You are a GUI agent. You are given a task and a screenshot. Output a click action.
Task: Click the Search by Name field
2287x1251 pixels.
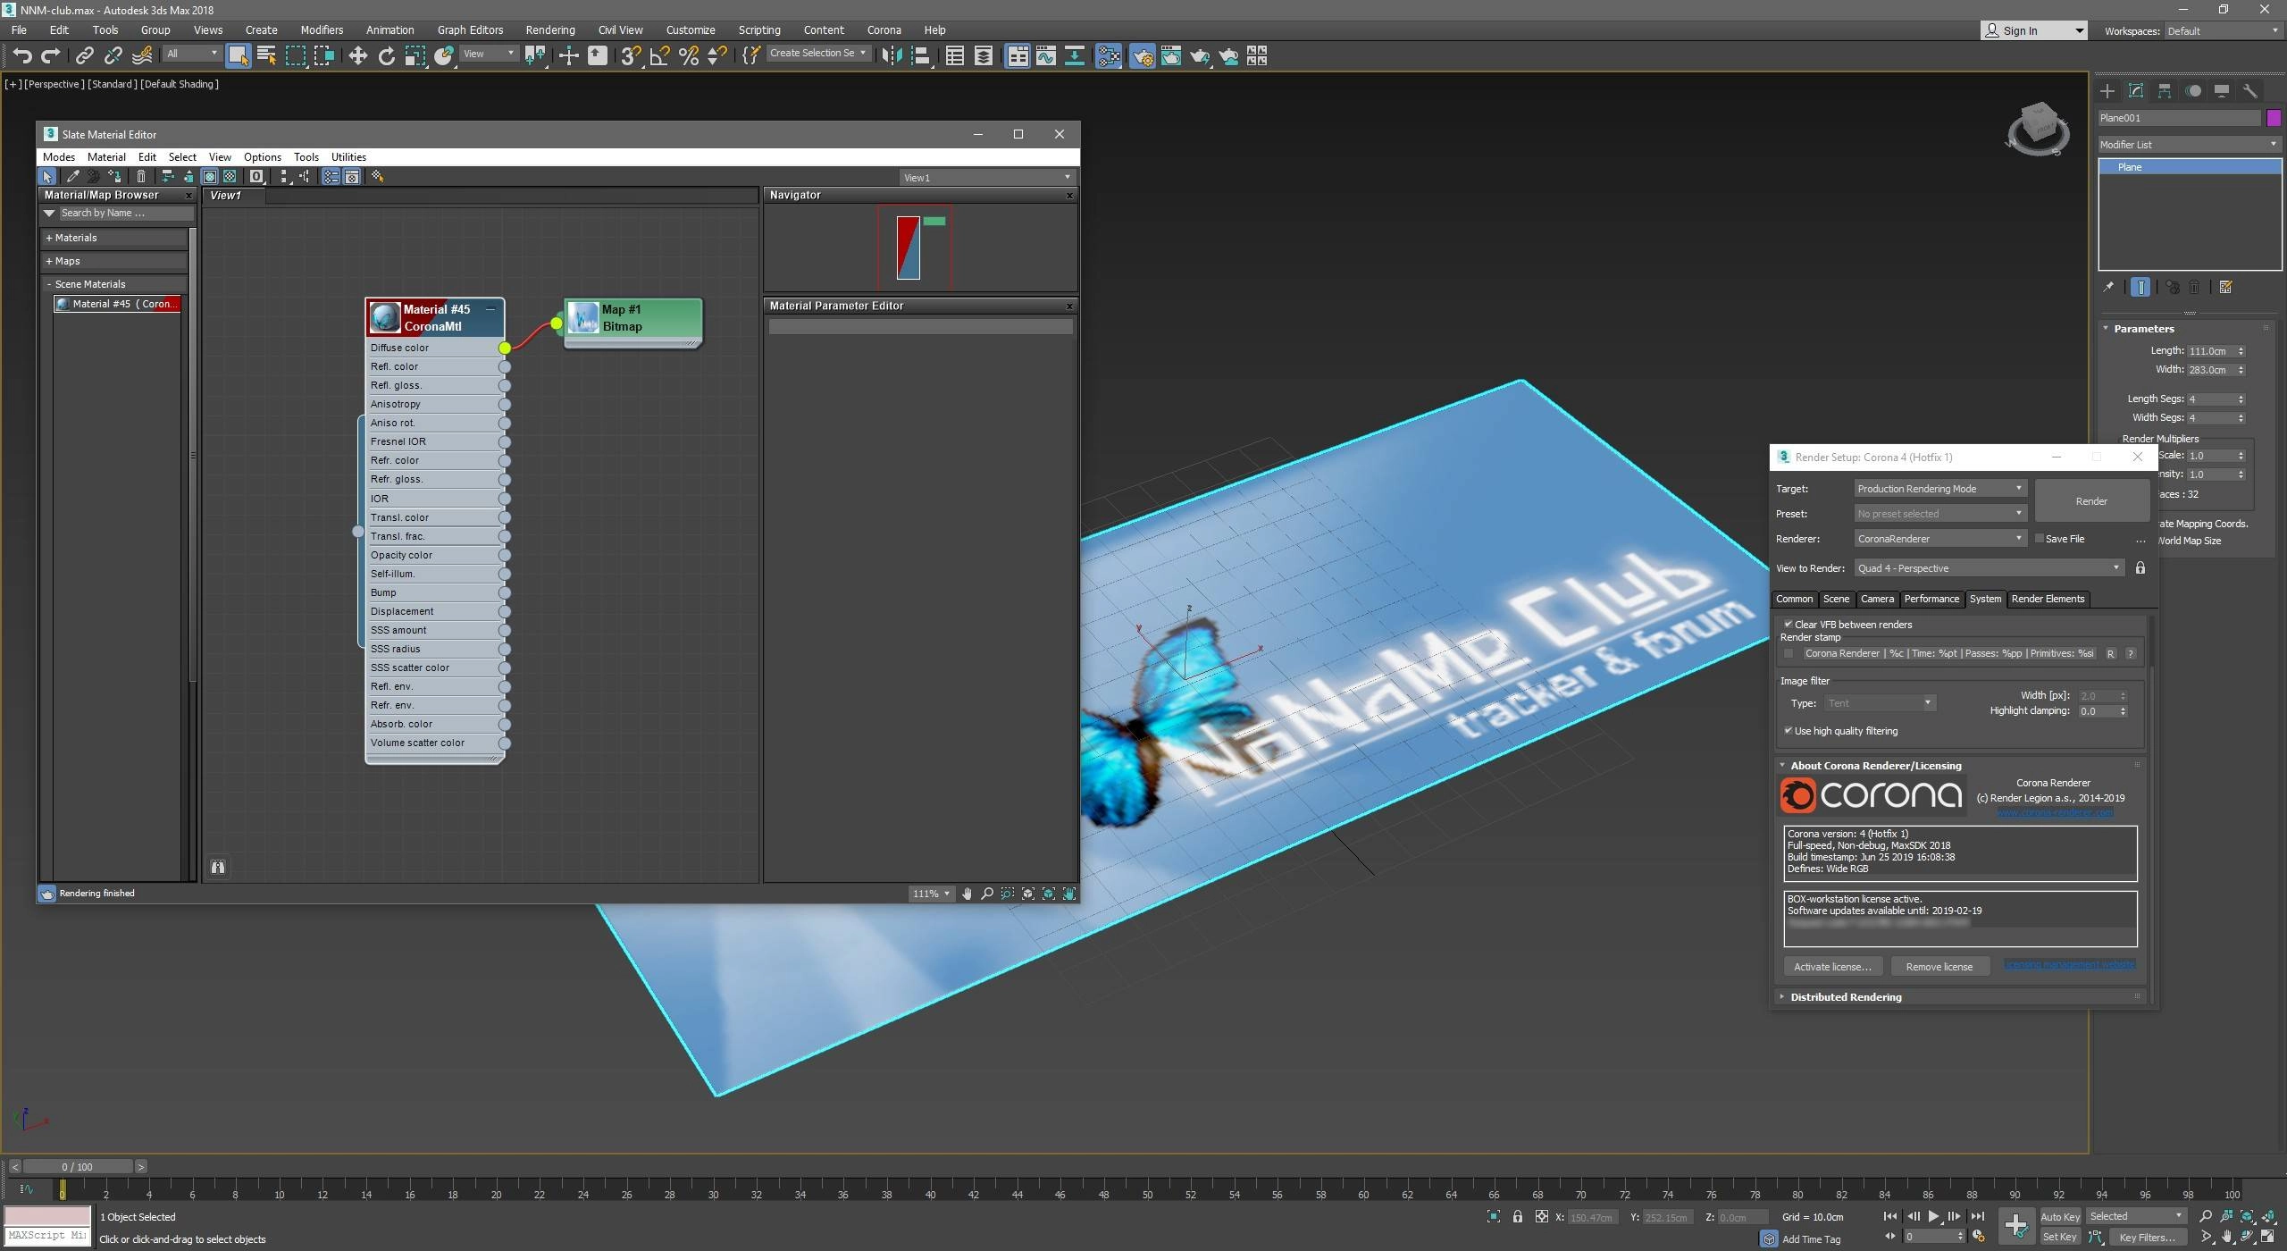125,214
